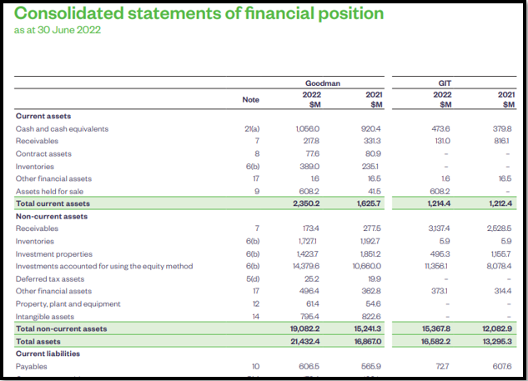Click note reference '5(d)'
The height and width of the screenshot is (381, 528).
tap(252, 279)
